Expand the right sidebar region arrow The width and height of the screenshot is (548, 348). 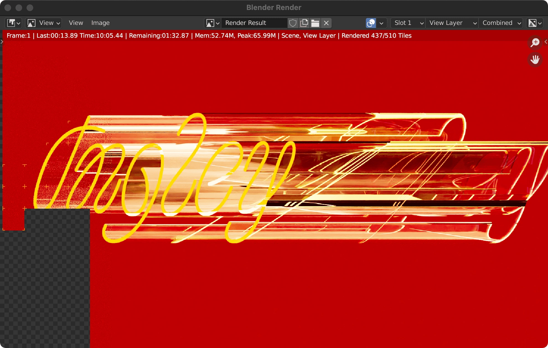pos(546,42)
